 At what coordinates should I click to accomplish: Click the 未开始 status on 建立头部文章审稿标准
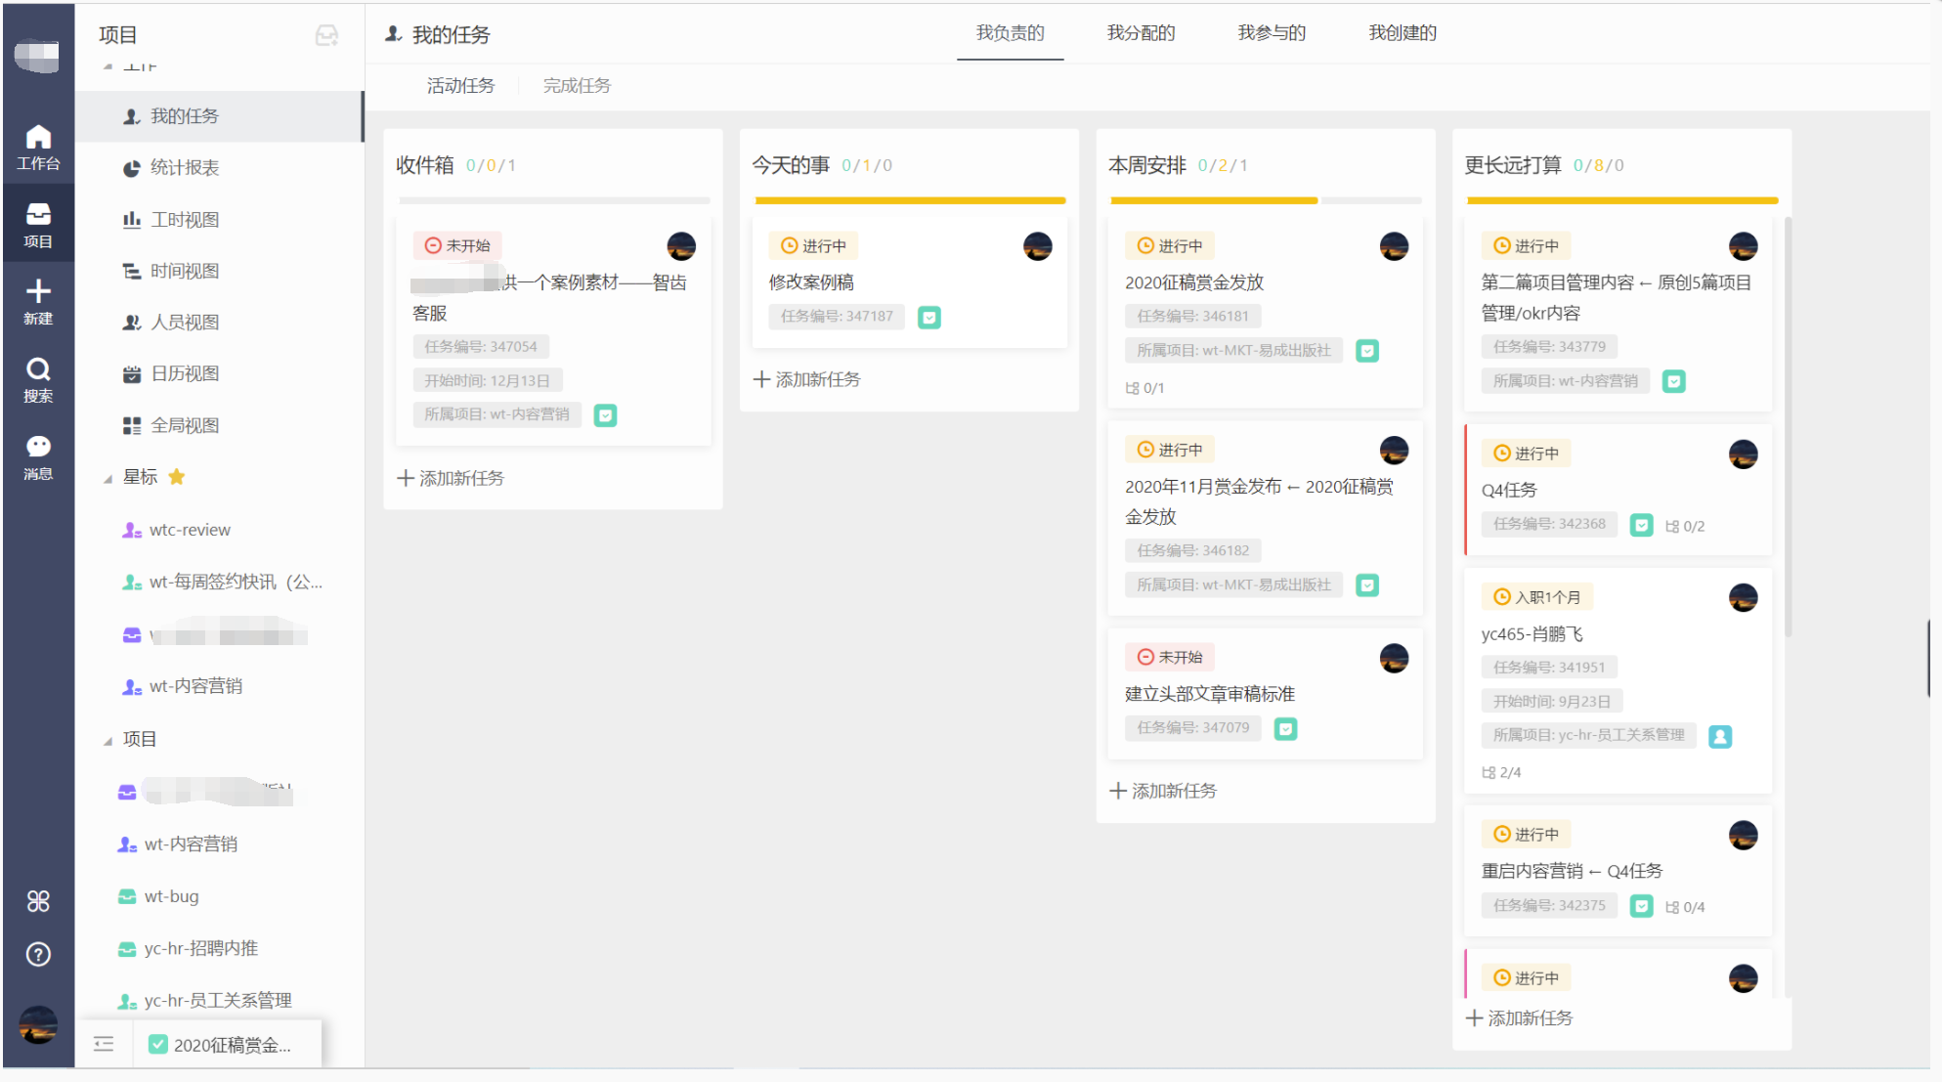pos(1169,657)
